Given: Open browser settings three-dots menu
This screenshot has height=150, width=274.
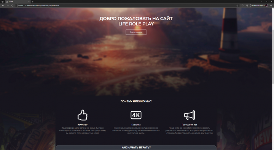Looking at the screenshot, I should (271, 5).
